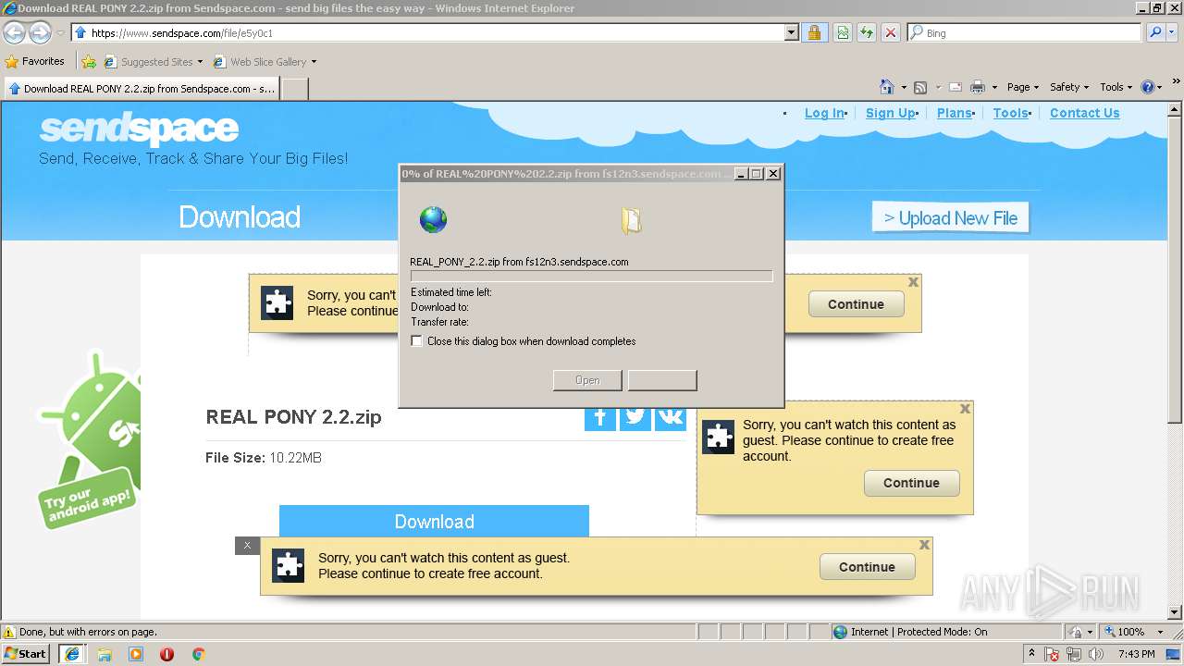Open a new blank tab

coord(294,89)
